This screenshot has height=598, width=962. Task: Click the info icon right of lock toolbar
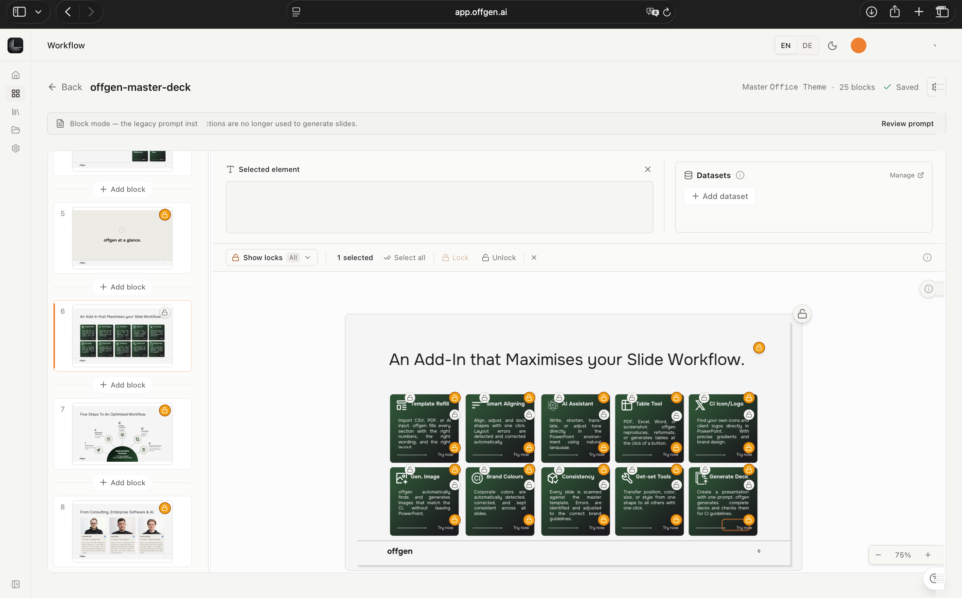coord(927,258)
